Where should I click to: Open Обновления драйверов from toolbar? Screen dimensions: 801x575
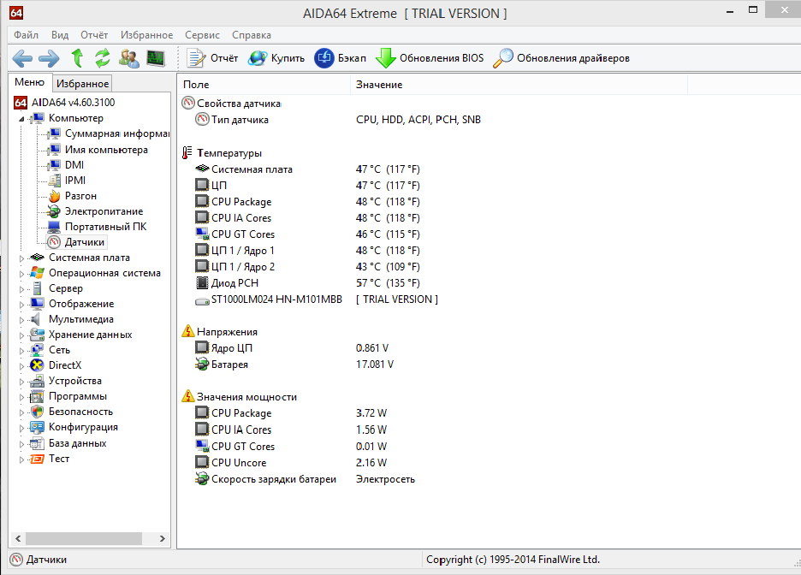pyautogui.click(x=561, y=58)
